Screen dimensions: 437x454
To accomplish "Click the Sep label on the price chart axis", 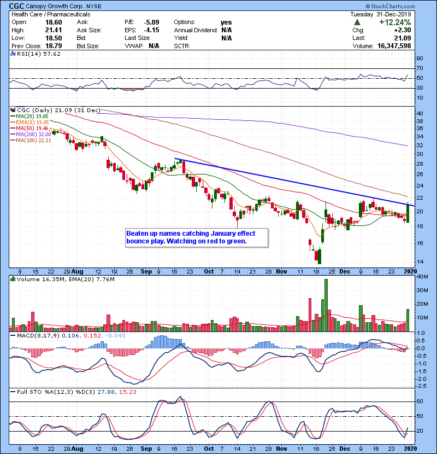I will (146, 272).
